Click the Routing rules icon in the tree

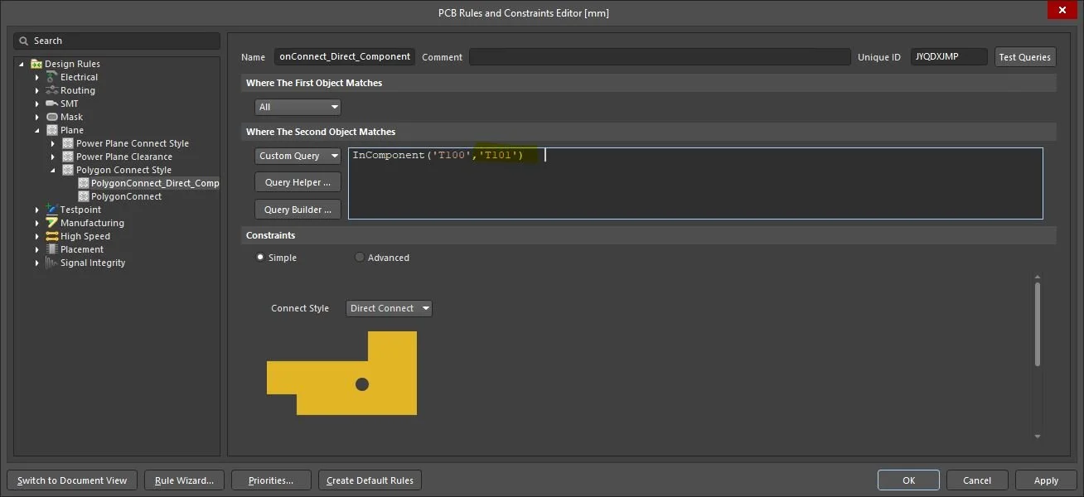[50, 89]
